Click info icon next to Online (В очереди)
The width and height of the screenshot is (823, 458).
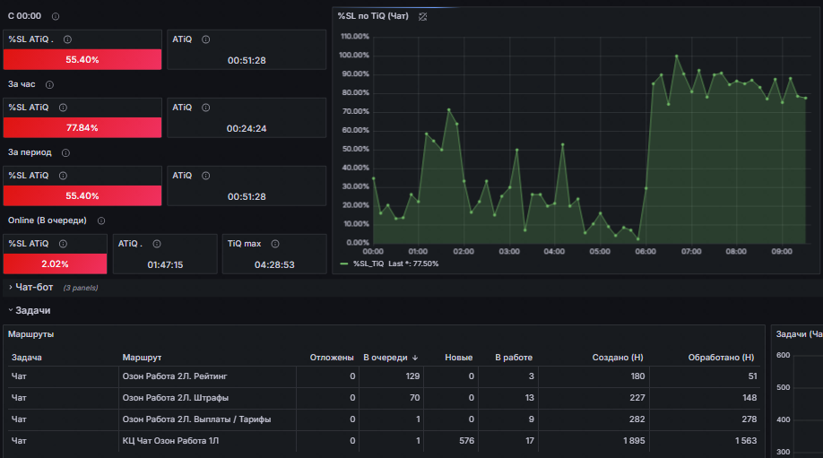point(101,220)
